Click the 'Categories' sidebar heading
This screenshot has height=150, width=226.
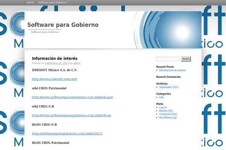coord(163,94)
